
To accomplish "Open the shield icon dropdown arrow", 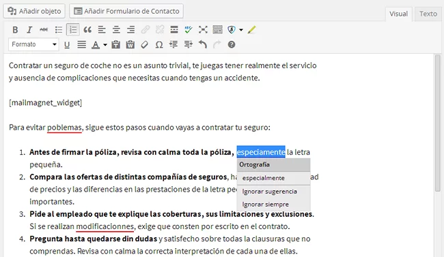I will tap(241, 30).
